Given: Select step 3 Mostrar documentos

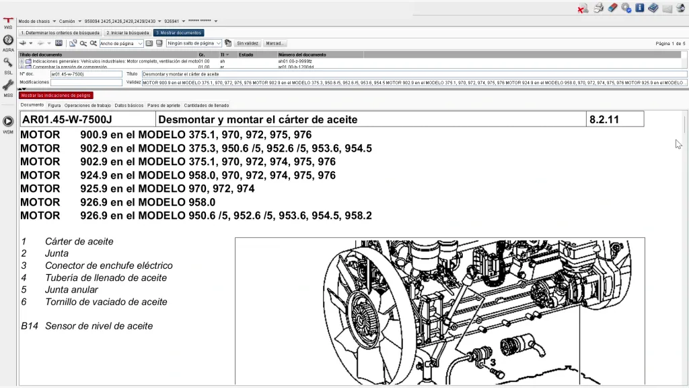Looking at the screenshot, I should point(178,32).
